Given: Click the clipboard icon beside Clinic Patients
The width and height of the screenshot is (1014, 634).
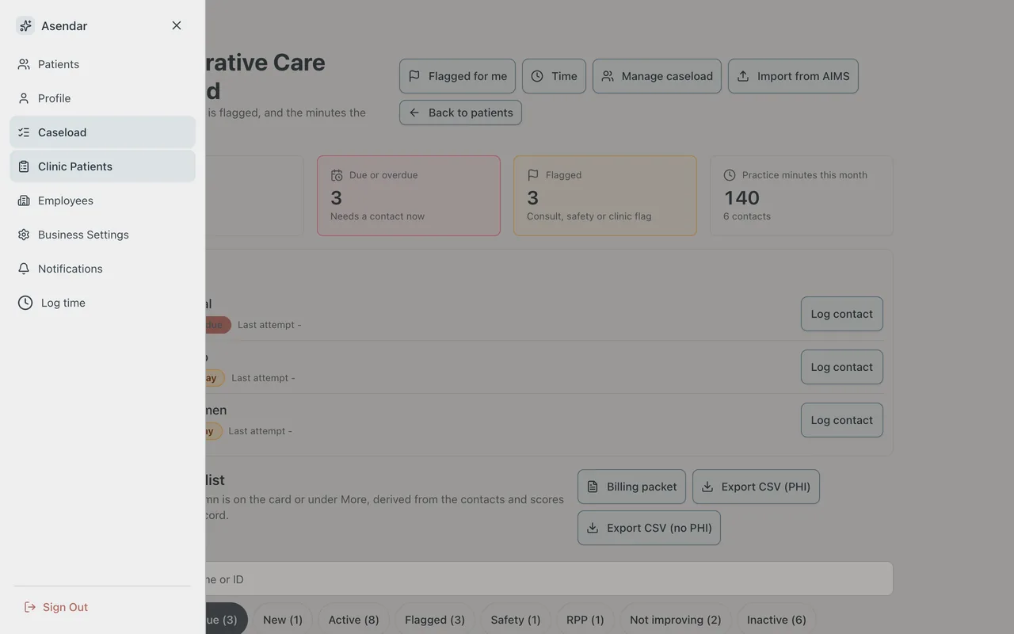Looking at the screenshot, I should [x=24, y=166].
